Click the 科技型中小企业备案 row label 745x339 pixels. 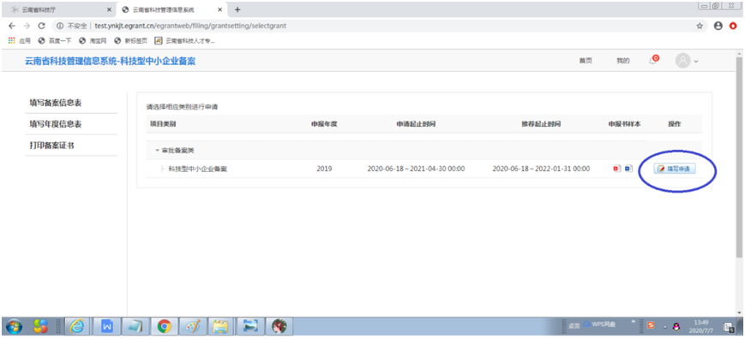(198, 169)
